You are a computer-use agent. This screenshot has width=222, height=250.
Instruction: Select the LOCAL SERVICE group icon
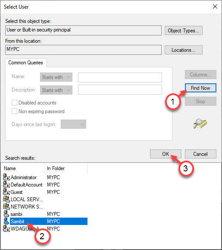click(x=6, y=199)
